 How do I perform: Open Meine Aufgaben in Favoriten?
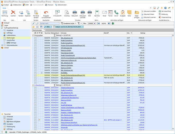click(13, 121)
